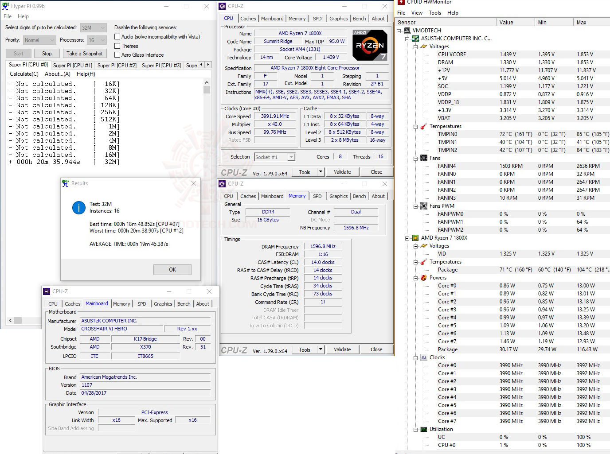The height and width of the screenshot is (454, 610).
Task: Click the Value column header in HWMonitor
Action: [516, 22]
